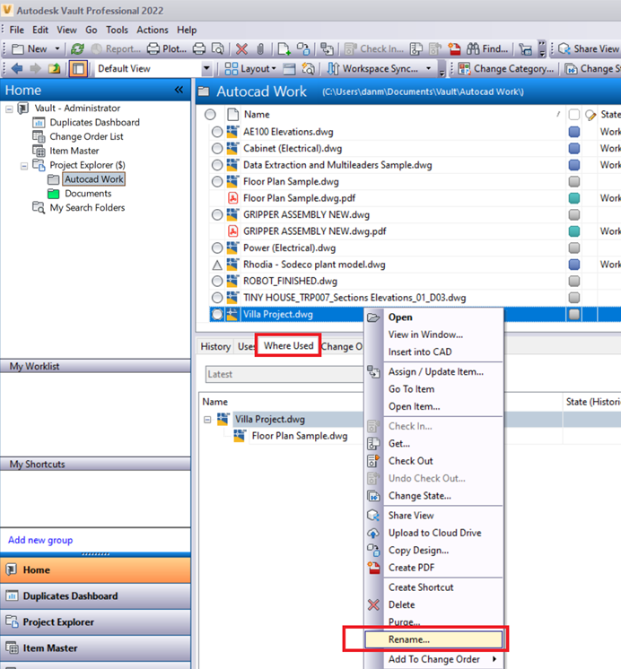Click the Add new group link
This screenshot has height=669, width=621.
(40, 540)
